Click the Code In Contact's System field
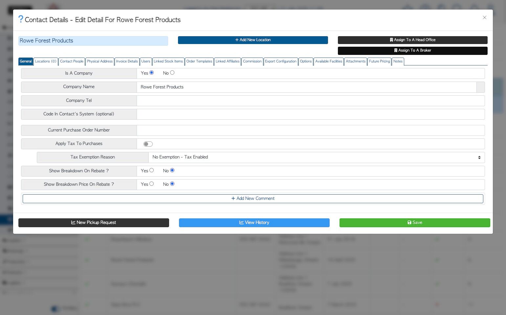 click(311, 114)
